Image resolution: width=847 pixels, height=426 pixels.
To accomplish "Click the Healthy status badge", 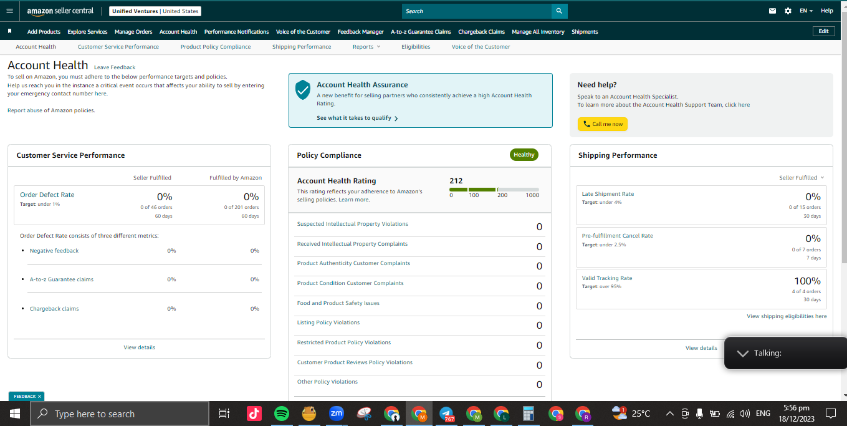I will tap(524, 155).
